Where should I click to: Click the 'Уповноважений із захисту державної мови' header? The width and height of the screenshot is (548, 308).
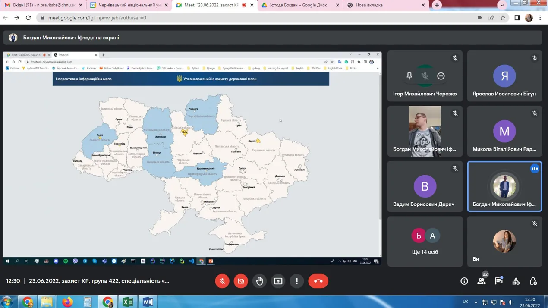pyautogui.click(x=220, y=79)
